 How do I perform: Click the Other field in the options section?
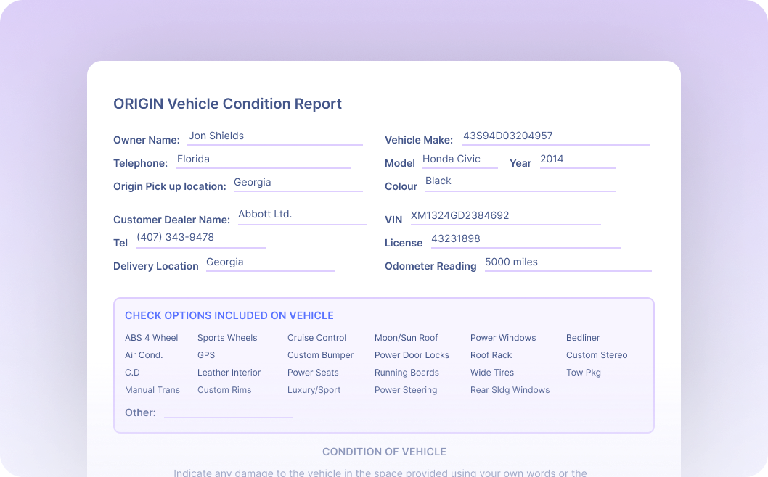[228, 412]
